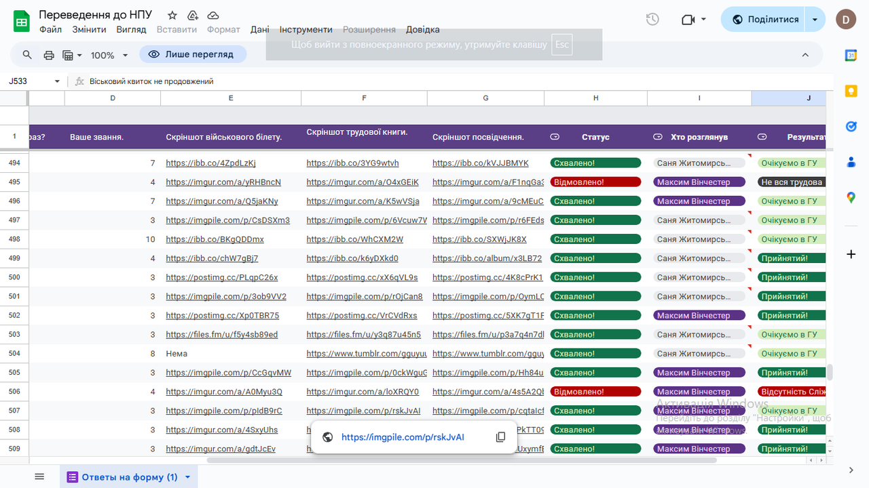Click Відсутність result cell in row 506
Viewport: 869px width, 488px height.
click(x=792, y=392)
